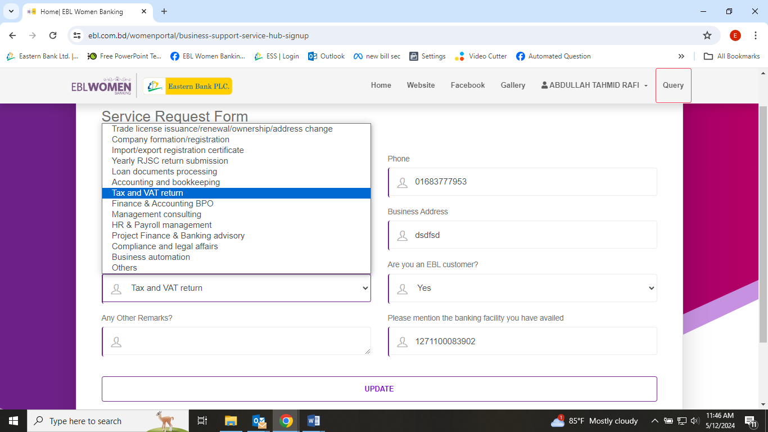This screenshot has width=768, height=432.
Task: Expand ABDULLAH TAHMID RAFI user menu
Action: tap(594, 85)
